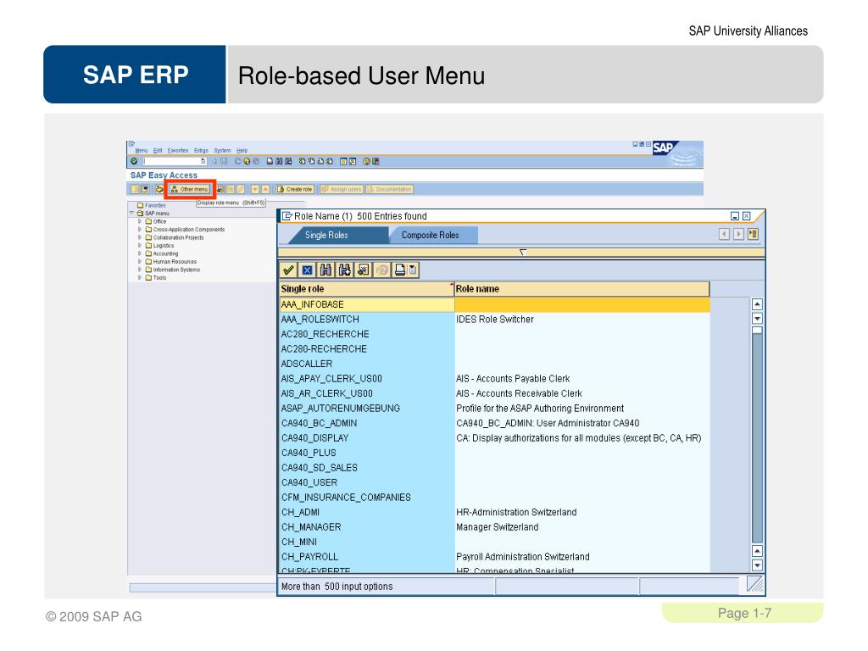
Task: Click the New Selection icon in Role Name dialog
Action: (363, 270)
